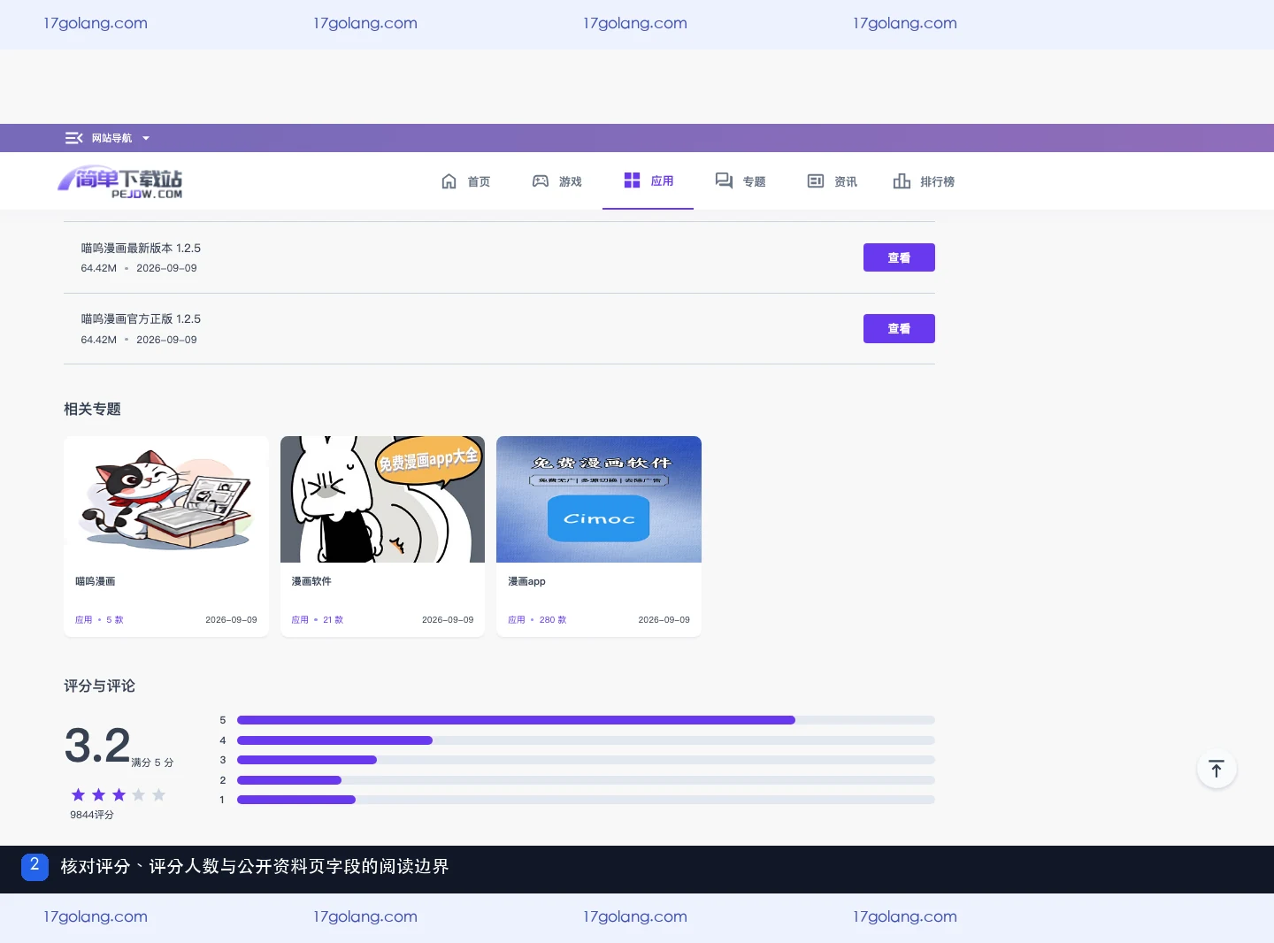Click the 5-star rating bar
The width and height of the screenshot is (1274, 943).
[586, 720]
